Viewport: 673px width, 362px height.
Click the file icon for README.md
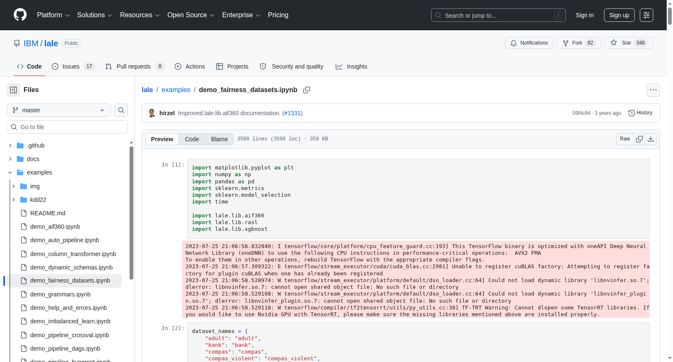24,213
